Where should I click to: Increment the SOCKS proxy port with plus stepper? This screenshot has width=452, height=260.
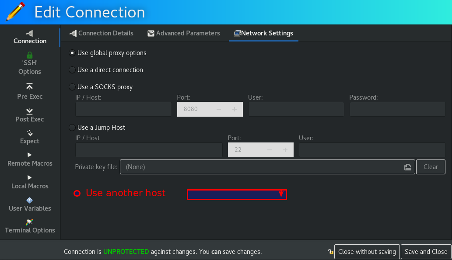point(235,109)
